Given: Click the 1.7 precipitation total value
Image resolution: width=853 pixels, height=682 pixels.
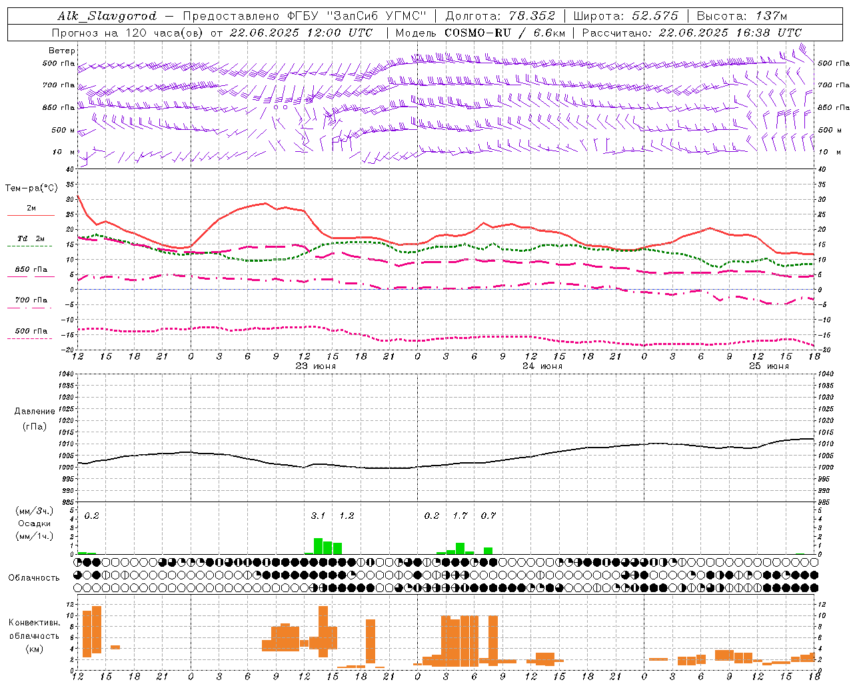Looking at the screenshot, I should click(x=460, y=515).
